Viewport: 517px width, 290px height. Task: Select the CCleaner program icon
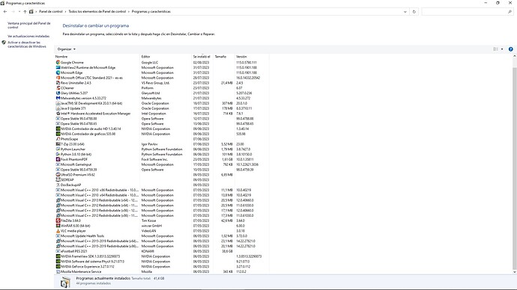(x=58, y=88)
